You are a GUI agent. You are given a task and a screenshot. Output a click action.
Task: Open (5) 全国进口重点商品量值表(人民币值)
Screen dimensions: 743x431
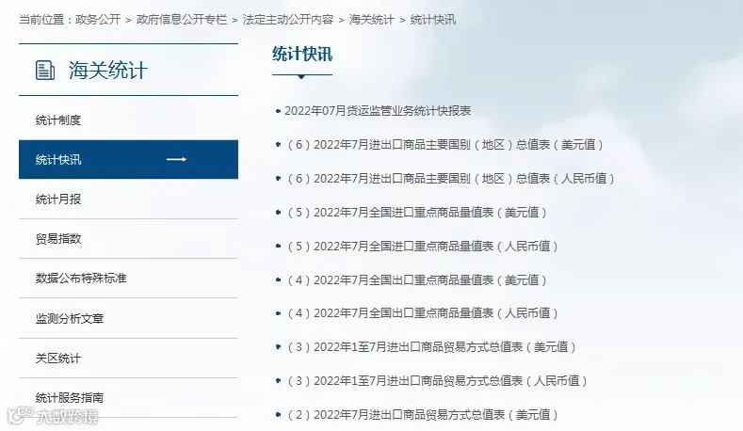(423, 247)
